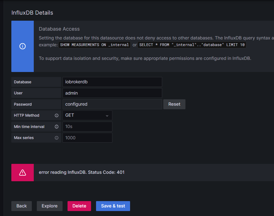This screenshot has width=274, height=216.
Task: Click the Database Access title
Action: 59,29
